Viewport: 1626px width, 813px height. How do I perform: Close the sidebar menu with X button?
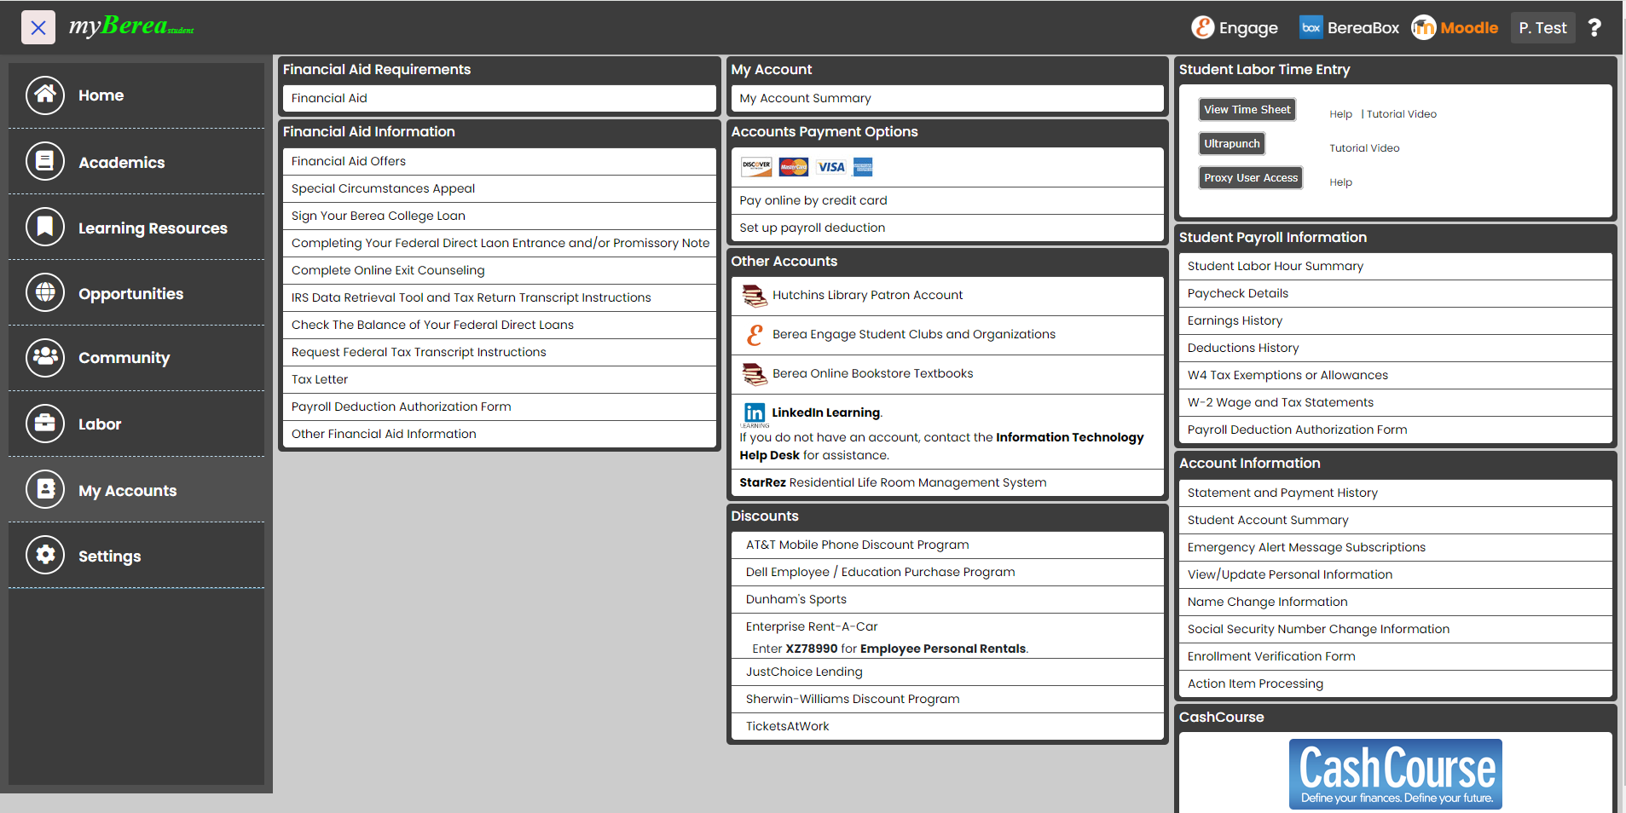(x=38, y=27)
